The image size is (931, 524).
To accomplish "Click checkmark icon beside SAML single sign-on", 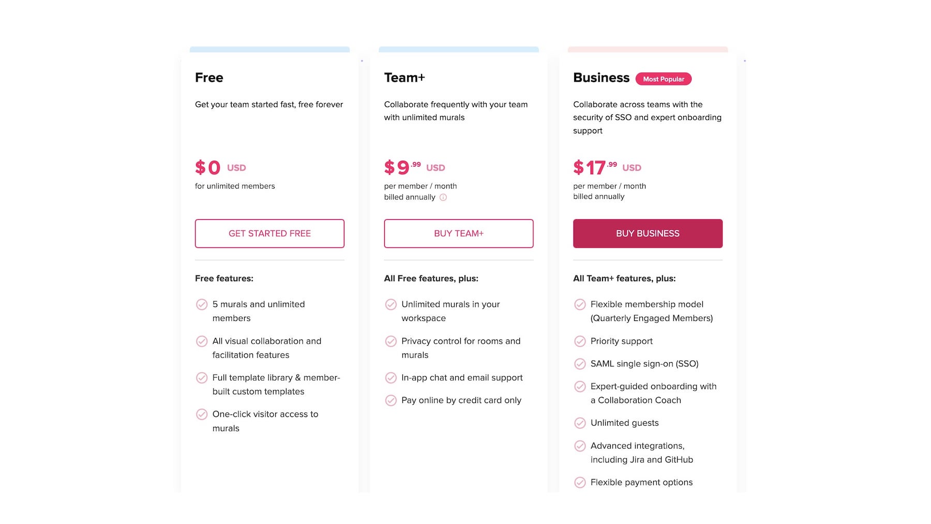I will pos(580,364).
